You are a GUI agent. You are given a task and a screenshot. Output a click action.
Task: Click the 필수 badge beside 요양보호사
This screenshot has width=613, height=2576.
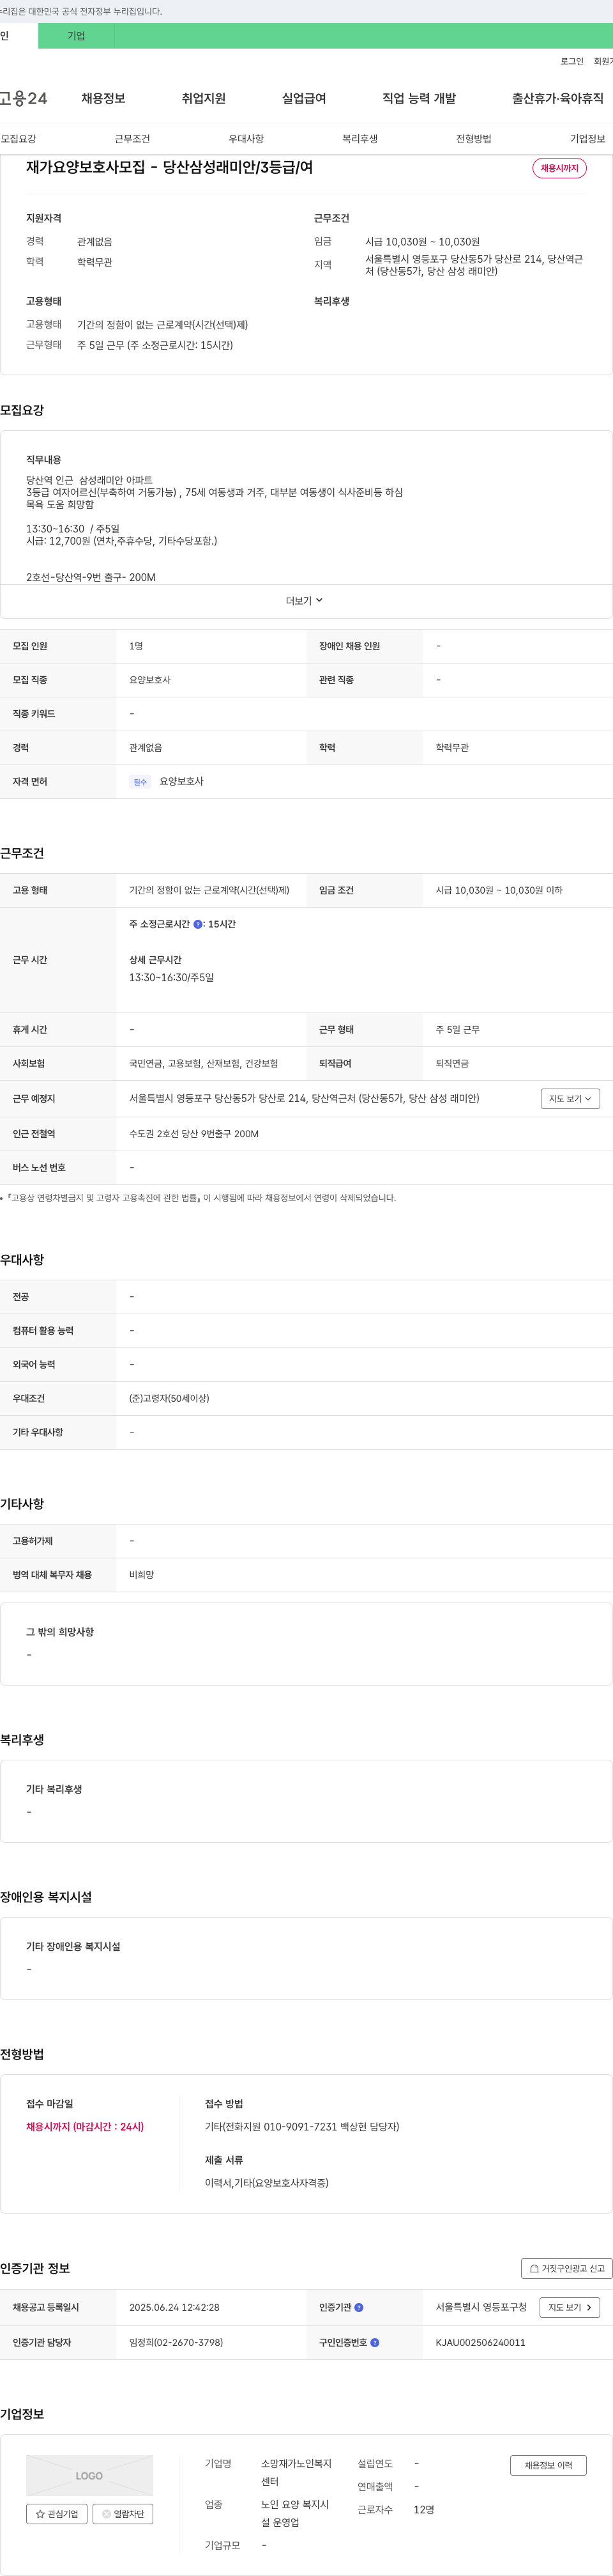pyautogui.click(x=140, y=782)
